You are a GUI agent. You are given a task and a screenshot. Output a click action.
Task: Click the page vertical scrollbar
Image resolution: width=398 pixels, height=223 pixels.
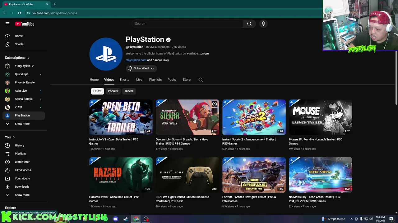click(396, 77)
